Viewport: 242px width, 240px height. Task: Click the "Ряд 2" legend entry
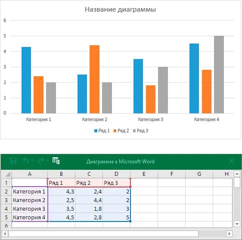(x=121, y=131)
